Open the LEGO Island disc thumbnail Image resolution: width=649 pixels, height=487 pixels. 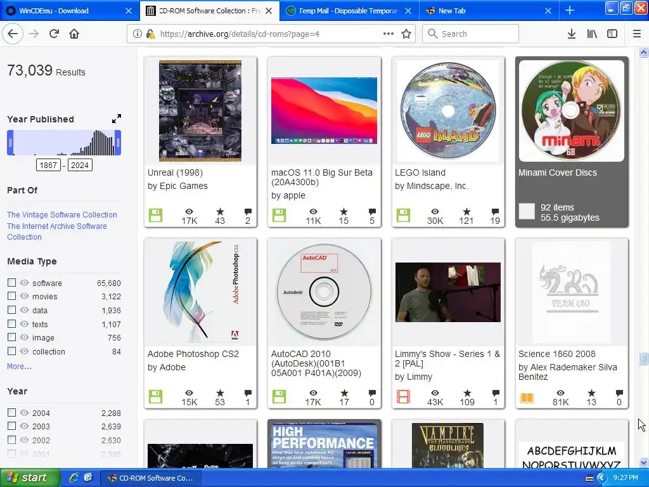(448, 111)
